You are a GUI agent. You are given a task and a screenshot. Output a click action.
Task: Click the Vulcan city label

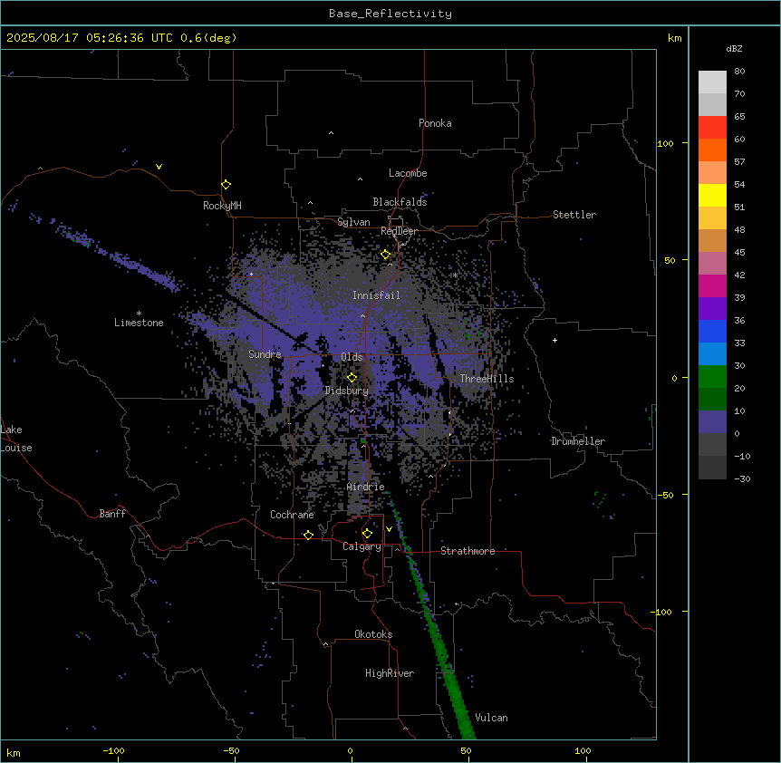(x=491, y=718)
